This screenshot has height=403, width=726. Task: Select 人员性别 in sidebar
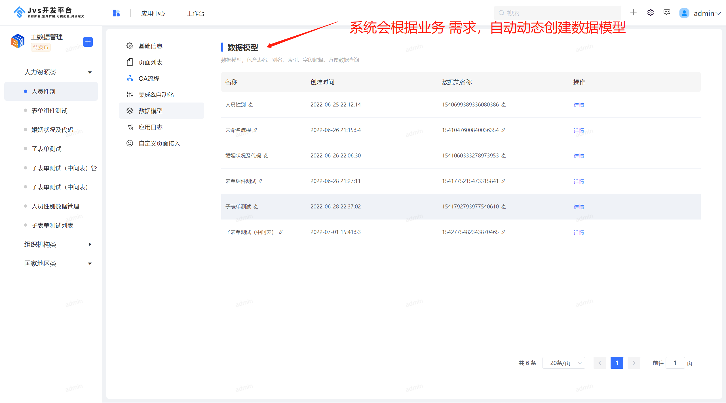click(51, 91)
